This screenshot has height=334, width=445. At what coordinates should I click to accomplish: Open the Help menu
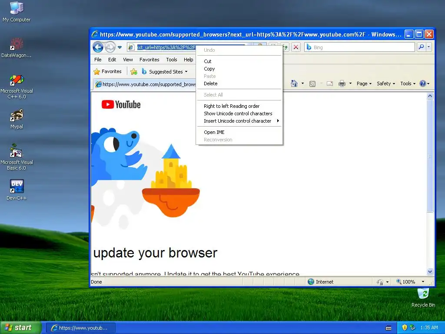click(188, 60)
